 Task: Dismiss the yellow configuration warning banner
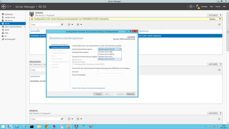click(x=220, y=19)
